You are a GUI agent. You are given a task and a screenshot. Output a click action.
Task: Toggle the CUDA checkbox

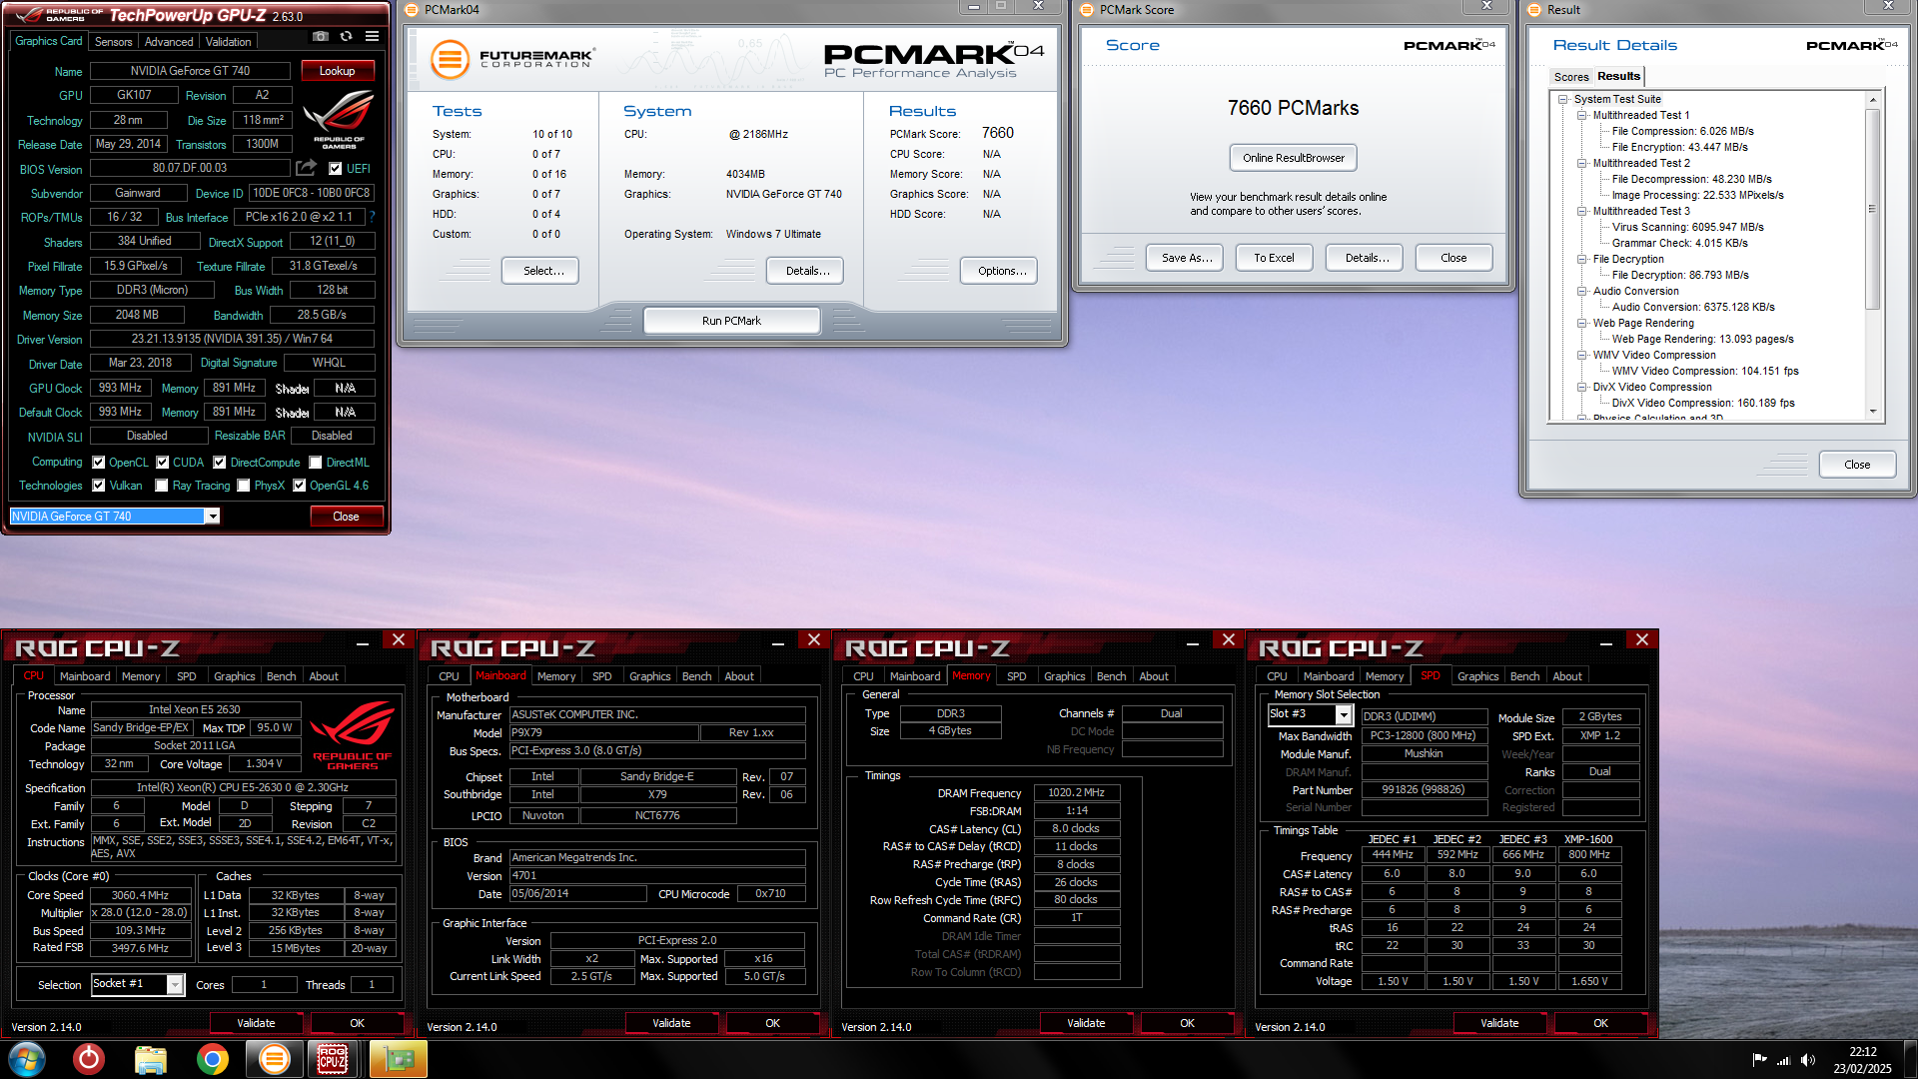click(163, 463)
